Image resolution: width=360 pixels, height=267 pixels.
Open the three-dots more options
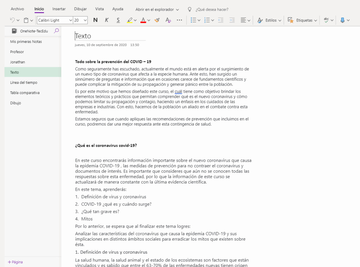coord(179,20)
